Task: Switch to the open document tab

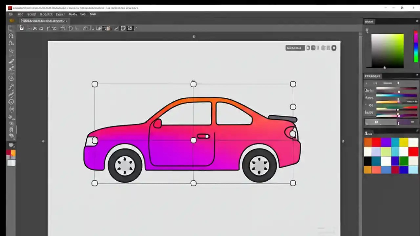Action: click(x=44, y=21)
